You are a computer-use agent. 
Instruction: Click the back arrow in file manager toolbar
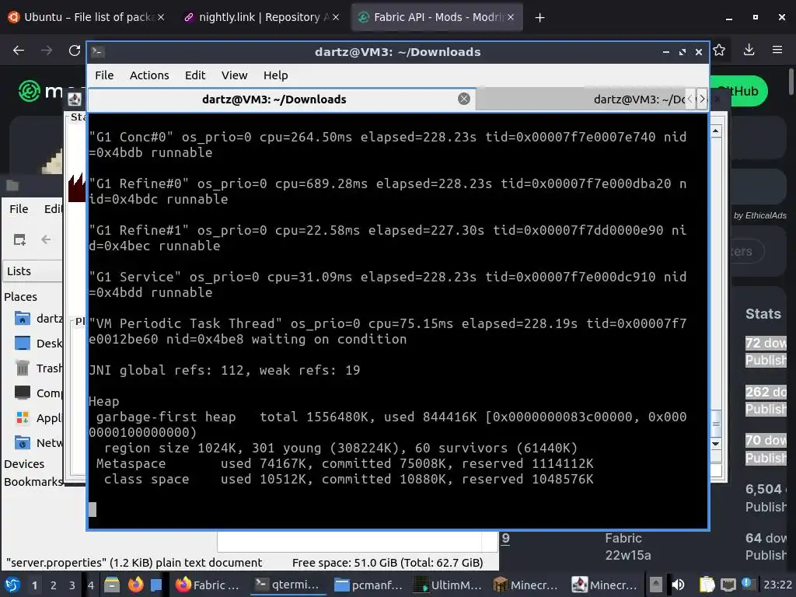pos(46,239)
